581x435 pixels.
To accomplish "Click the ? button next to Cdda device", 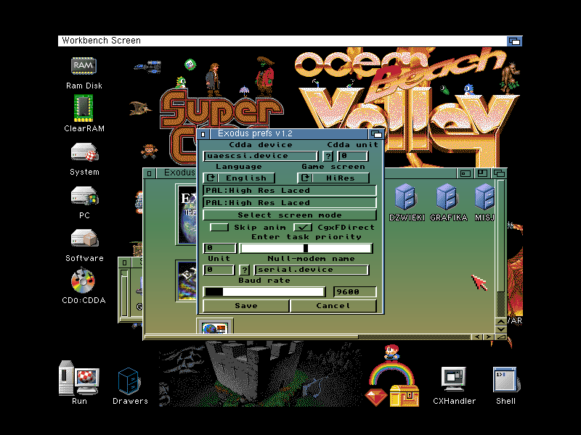I will click(x=328, y=156).
